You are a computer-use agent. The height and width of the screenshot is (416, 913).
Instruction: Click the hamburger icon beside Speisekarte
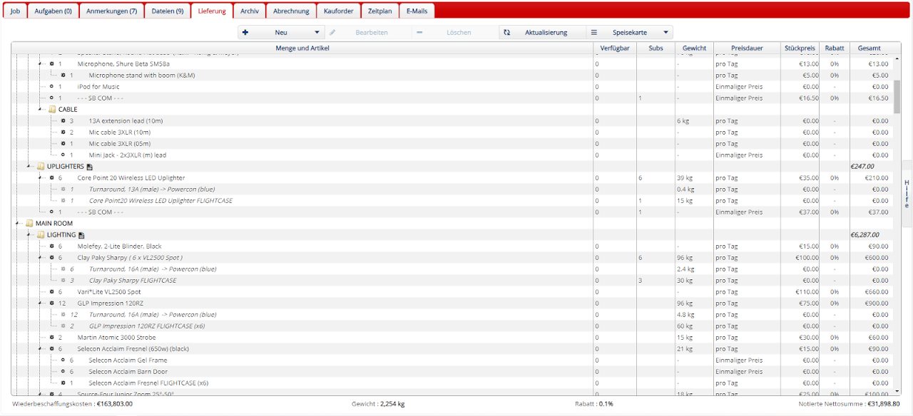(593, 33)
